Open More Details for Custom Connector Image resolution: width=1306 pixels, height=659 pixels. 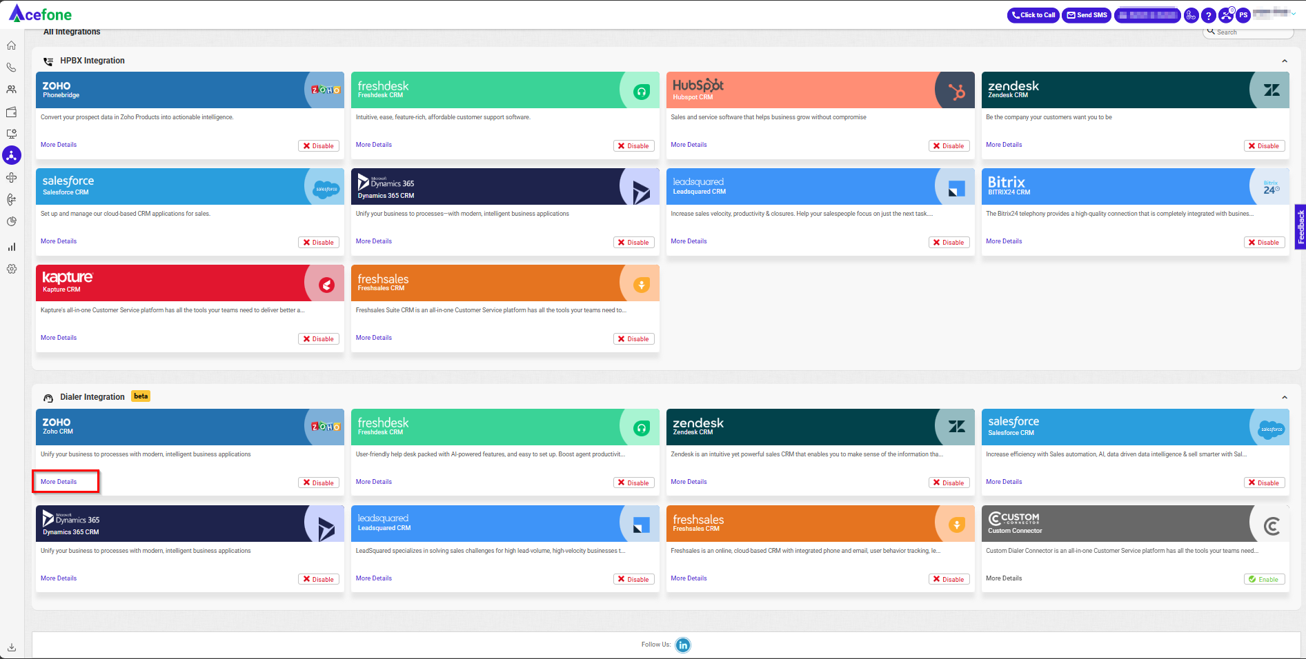[x=1004, y=578]
